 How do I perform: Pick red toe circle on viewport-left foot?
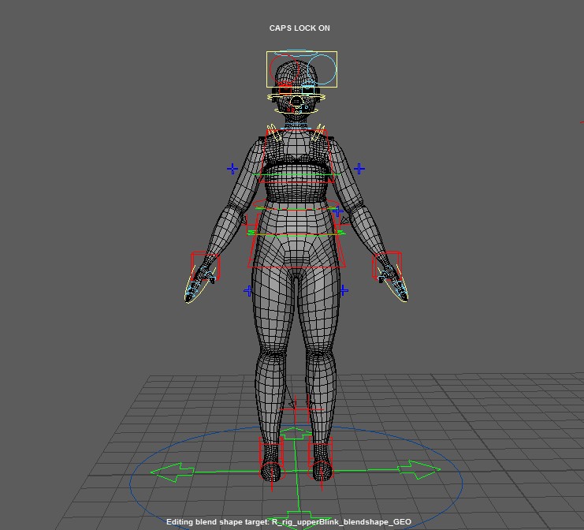point(272,471)
